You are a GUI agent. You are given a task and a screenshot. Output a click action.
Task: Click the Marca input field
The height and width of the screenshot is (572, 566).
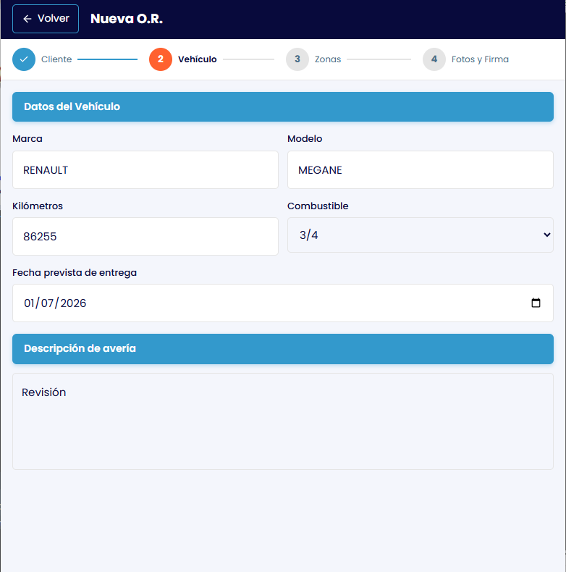coord(145,170)
